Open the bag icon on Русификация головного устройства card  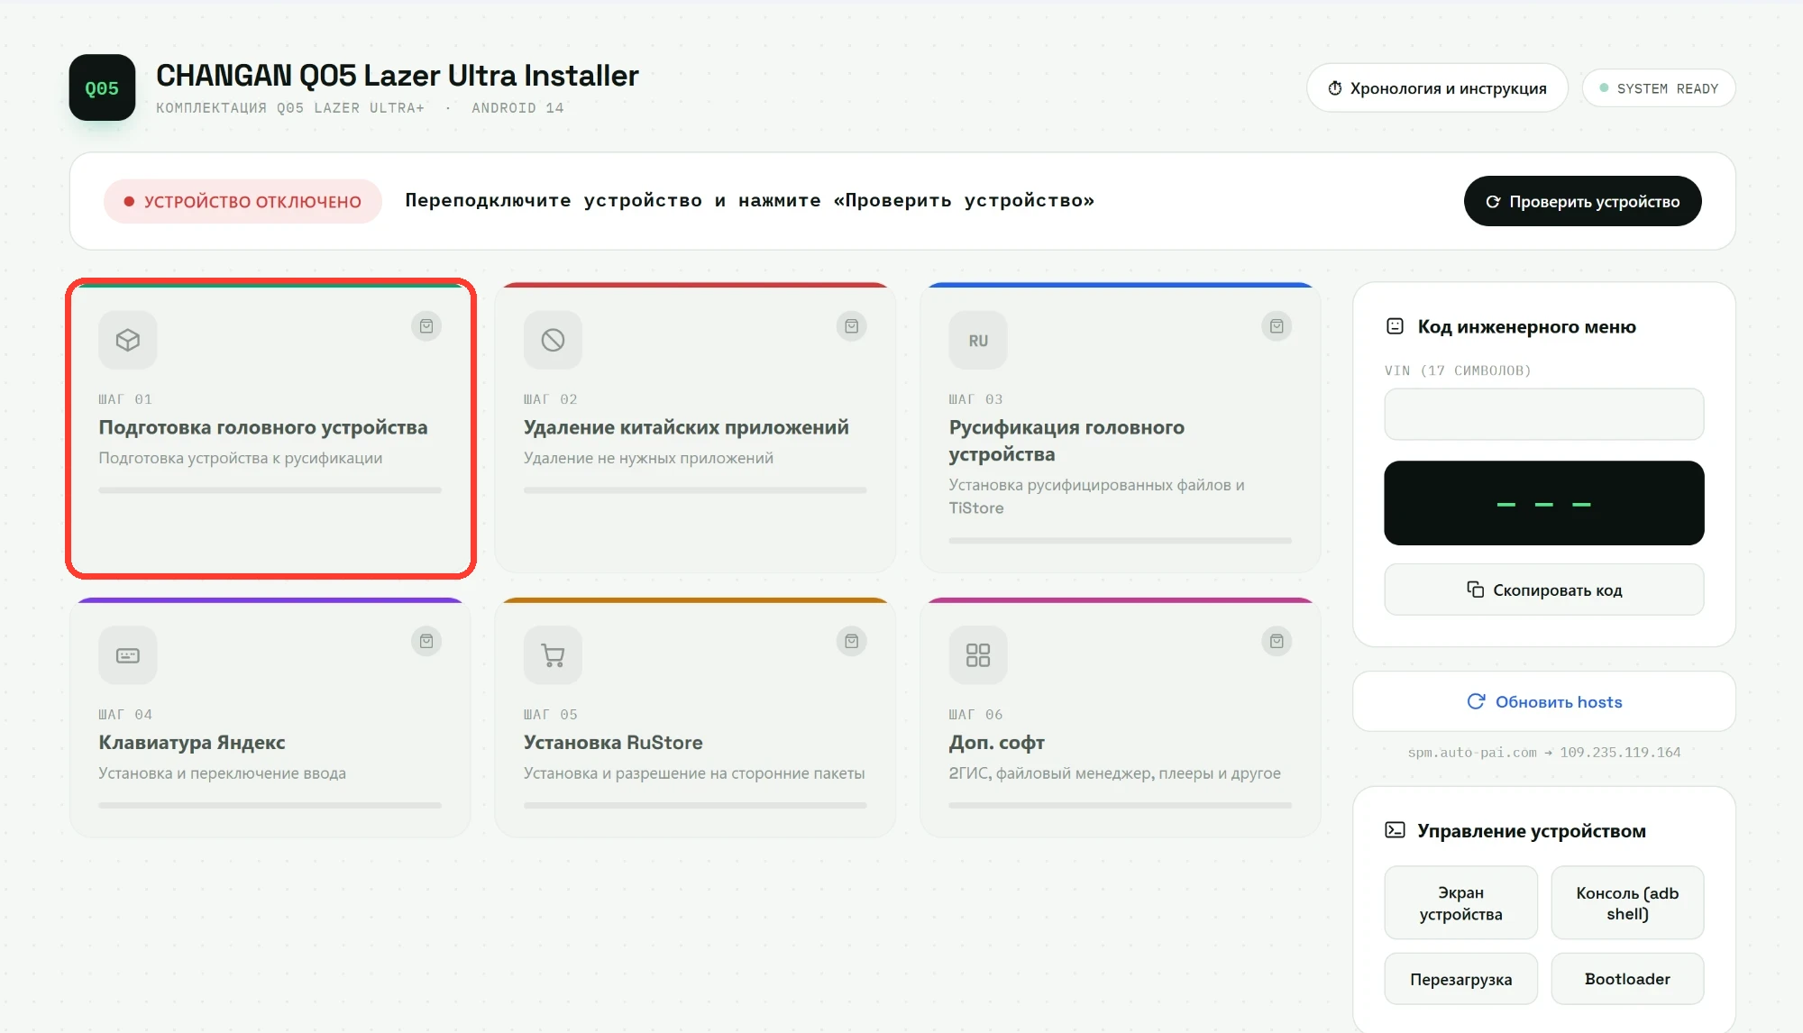pyautogui.click(x=1277, y=326)
